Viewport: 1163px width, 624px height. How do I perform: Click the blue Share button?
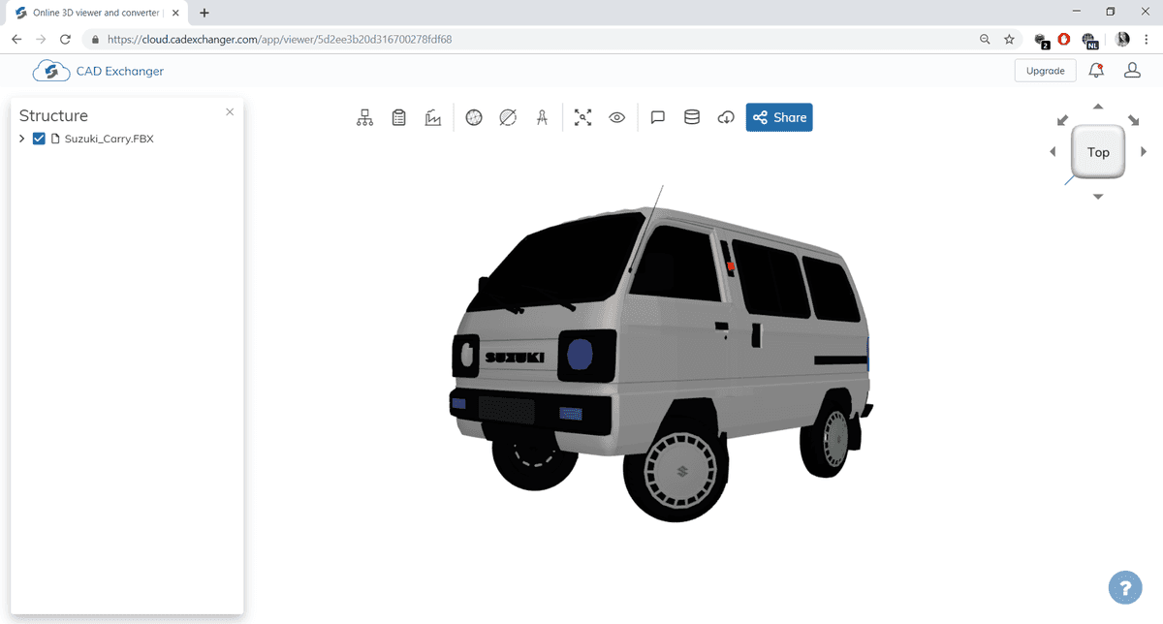779,117
